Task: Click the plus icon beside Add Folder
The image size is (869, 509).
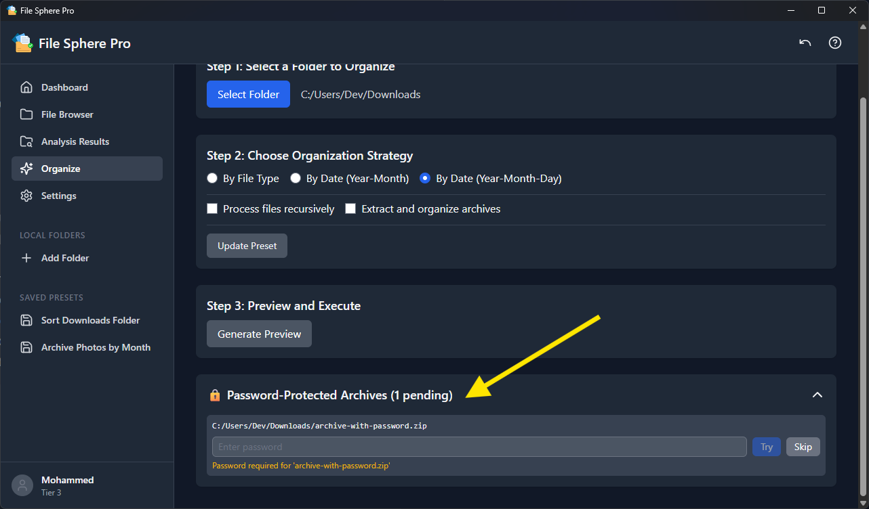Action: pos(26,258)
